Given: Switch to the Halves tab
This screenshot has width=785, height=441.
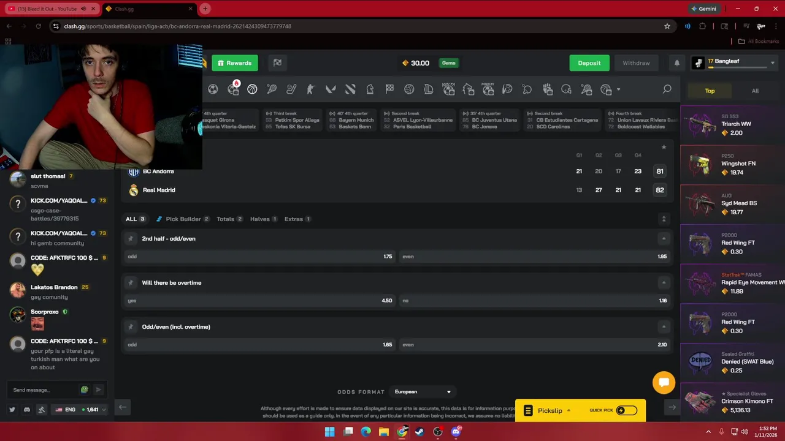Looking at the screenshot, I should click(264, 219).
